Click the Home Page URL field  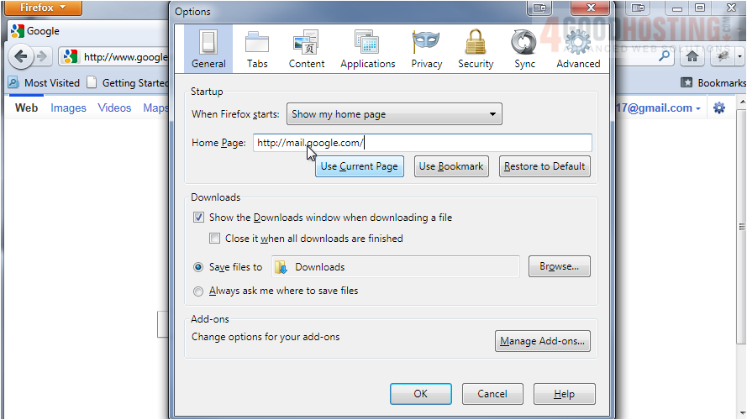pyautogui.click(x=422, y=143)
